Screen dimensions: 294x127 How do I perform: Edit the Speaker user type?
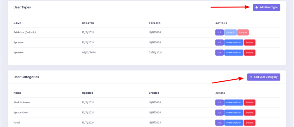219,53
